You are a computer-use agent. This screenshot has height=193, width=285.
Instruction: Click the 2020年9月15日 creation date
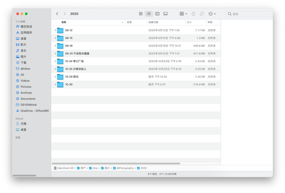click(164, 38)
